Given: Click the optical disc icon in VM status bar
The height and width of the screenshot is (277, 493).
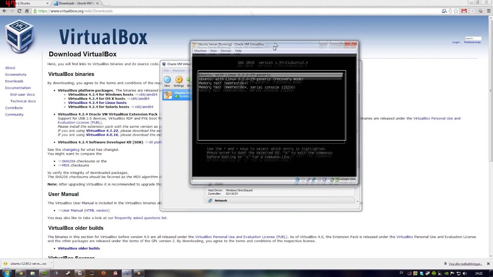Looking at the screenshot, I should pyautogui.click(x=303, y=180).
